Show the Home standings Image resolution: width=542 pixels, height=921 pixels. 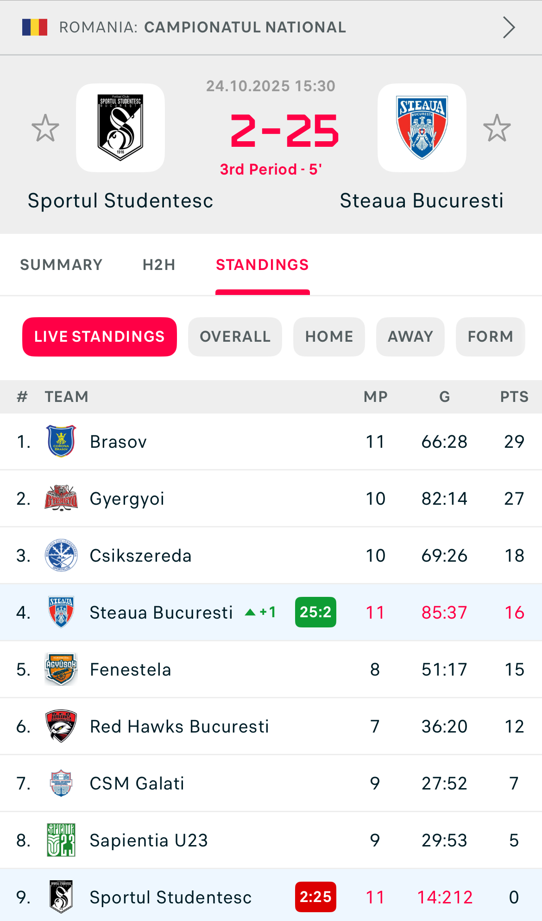click(x=329, y=337)
